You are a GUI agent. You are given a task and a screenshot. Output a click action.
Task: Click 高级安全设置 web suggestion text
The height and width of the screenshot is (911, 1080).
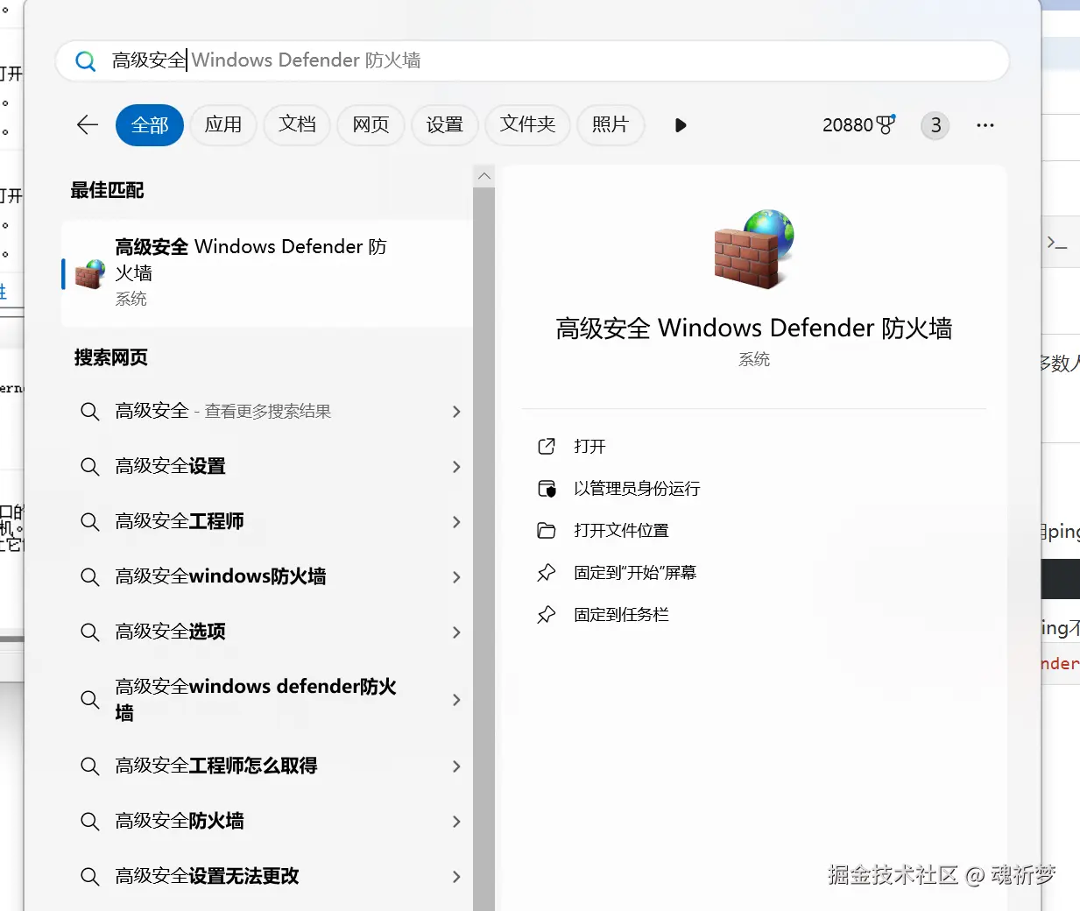(x=171, y=467)
